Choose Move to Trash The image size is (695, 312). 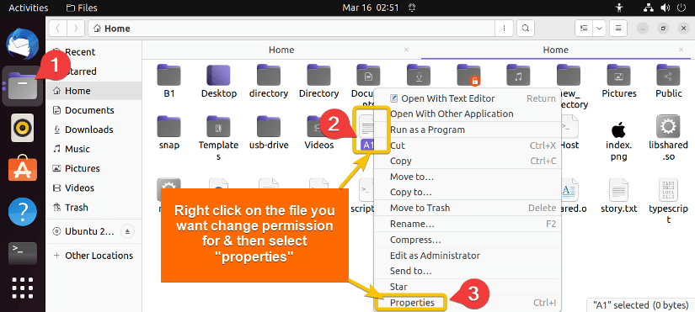point(468,208)
